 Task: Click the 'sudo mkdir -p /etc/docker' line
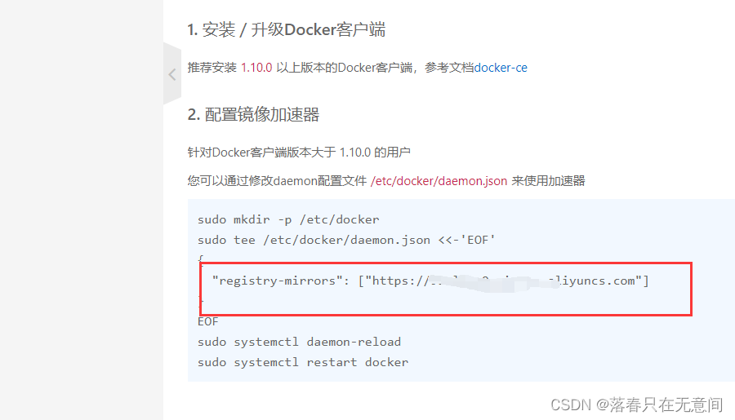288,219
